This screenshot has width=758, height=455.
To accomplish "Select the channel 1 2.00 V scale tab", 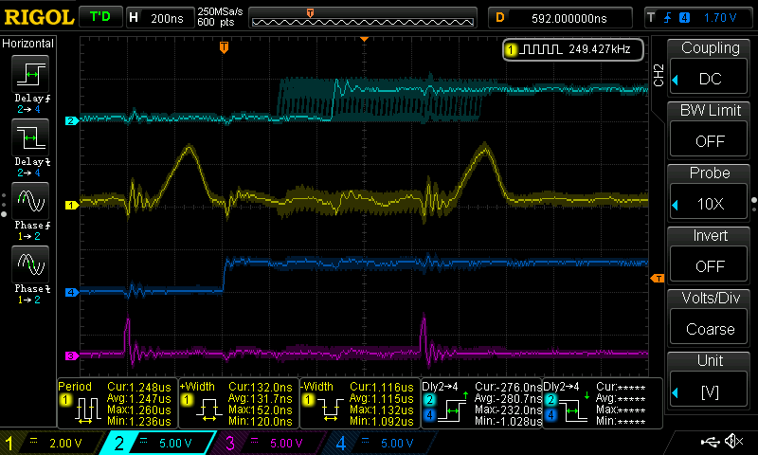I will pos(54,443).
